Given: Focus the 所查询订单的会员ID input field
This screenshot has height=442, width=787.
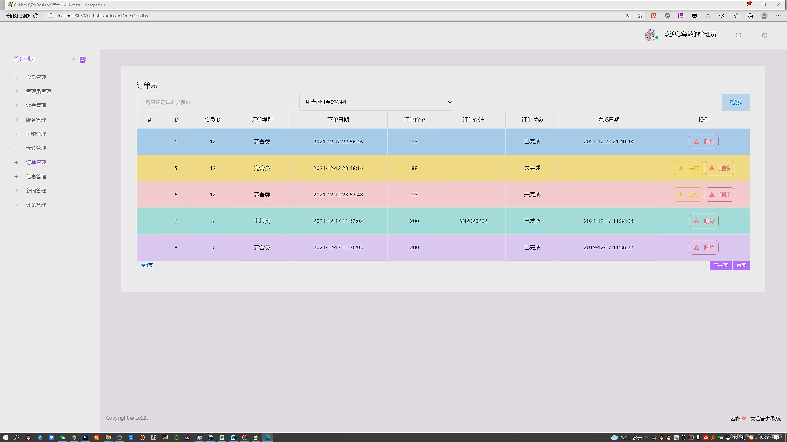Looking at the screenshot, I should pos(213,102).
